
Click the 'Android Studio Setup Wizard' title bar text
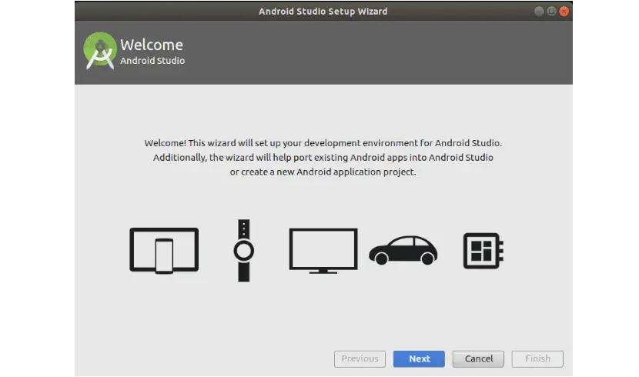(323, 12)
